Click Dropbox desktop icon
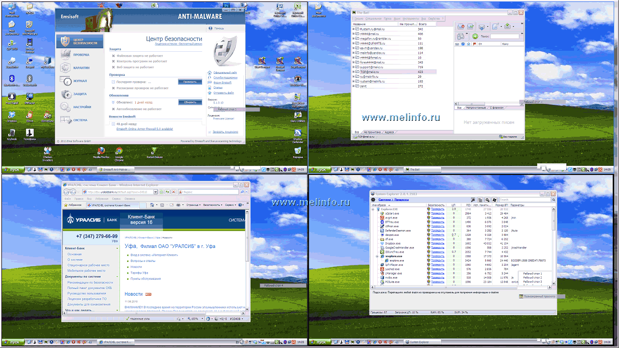619x348 pixels. 12,117
